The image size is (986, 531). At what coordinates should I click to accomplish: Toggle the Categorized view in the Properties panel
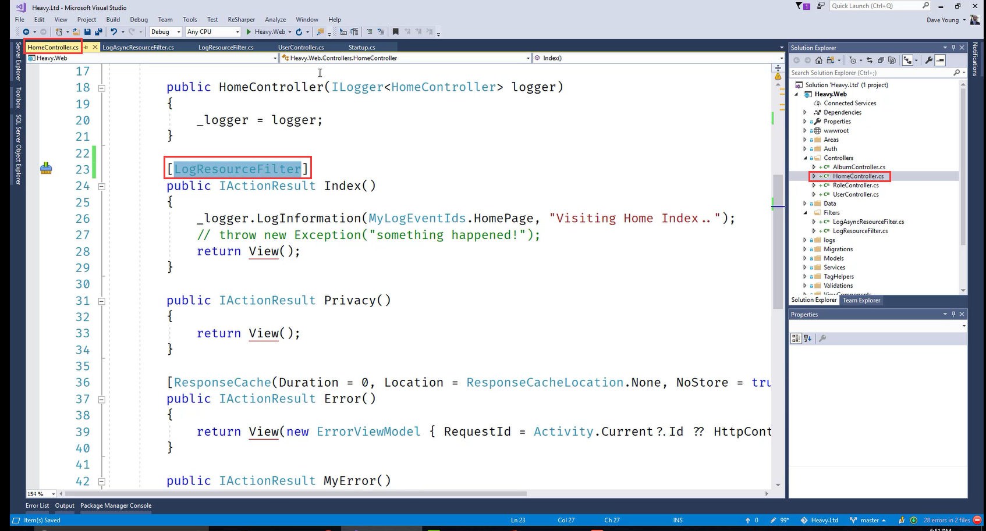[796, 338]
